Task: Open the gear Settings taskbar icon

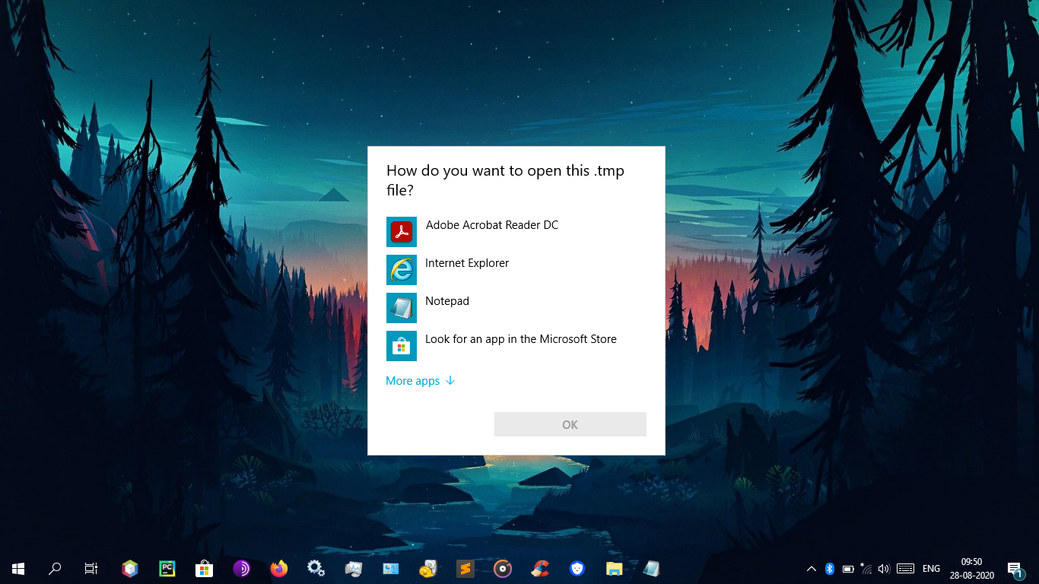Action: (316, 568)
